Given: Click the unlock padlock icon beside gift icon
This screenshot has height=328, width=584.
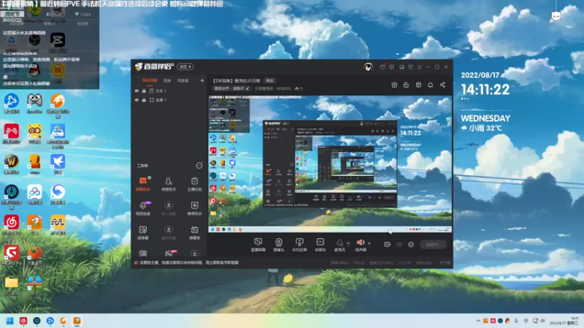Looking at the screenshot, I should 406,85.
